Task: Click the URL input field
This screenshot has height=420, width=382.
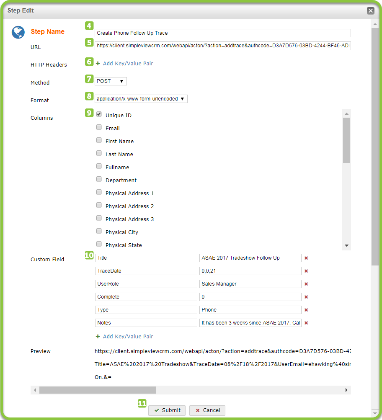Action: point(222,46)
